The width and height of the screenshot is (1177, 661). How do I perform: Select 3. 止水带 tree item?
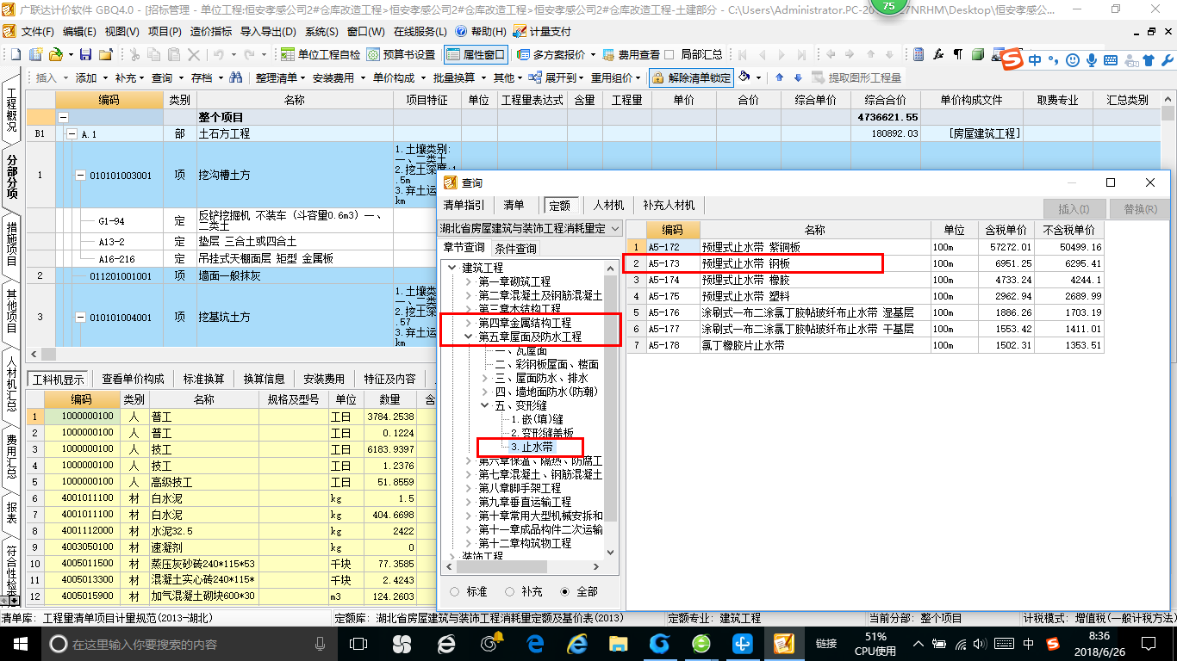coord(532,447)
